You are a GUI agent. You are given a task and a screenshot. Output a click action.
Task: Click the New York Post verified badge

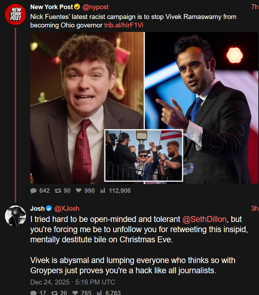tap(77, 7)
